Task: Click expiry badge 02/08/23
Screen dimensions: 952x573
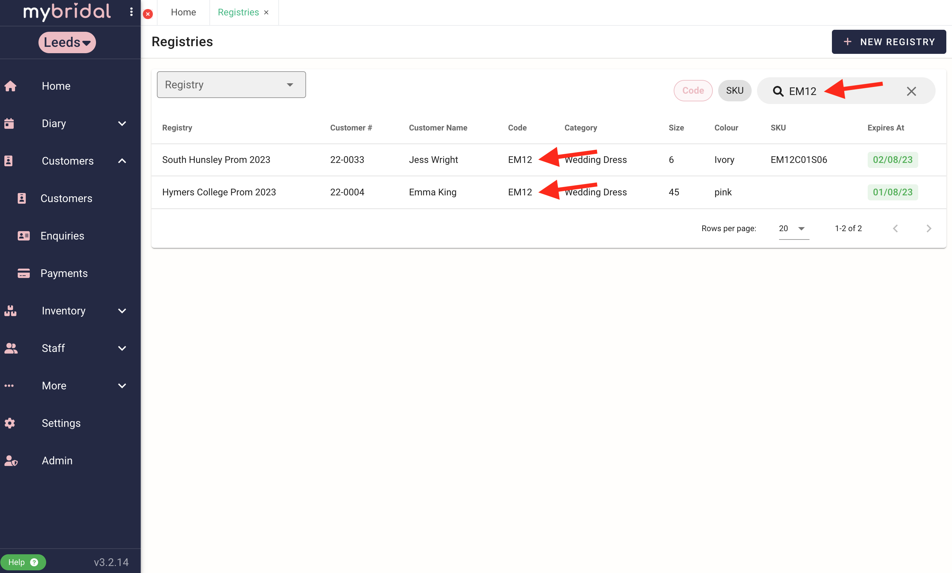Action: tap(892, 160)
